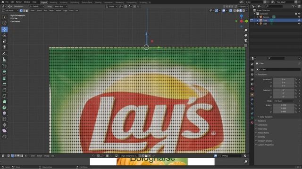The height and width of the screenshot is (169, 302).
Task: Select the Smooth tool
Action: 4,113
